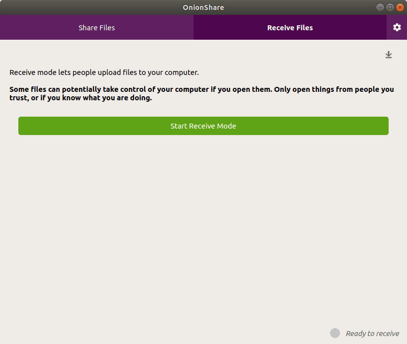407x344 pixels.
Task: Open settings via the gear on the purple bar
Action: (397, 27)
